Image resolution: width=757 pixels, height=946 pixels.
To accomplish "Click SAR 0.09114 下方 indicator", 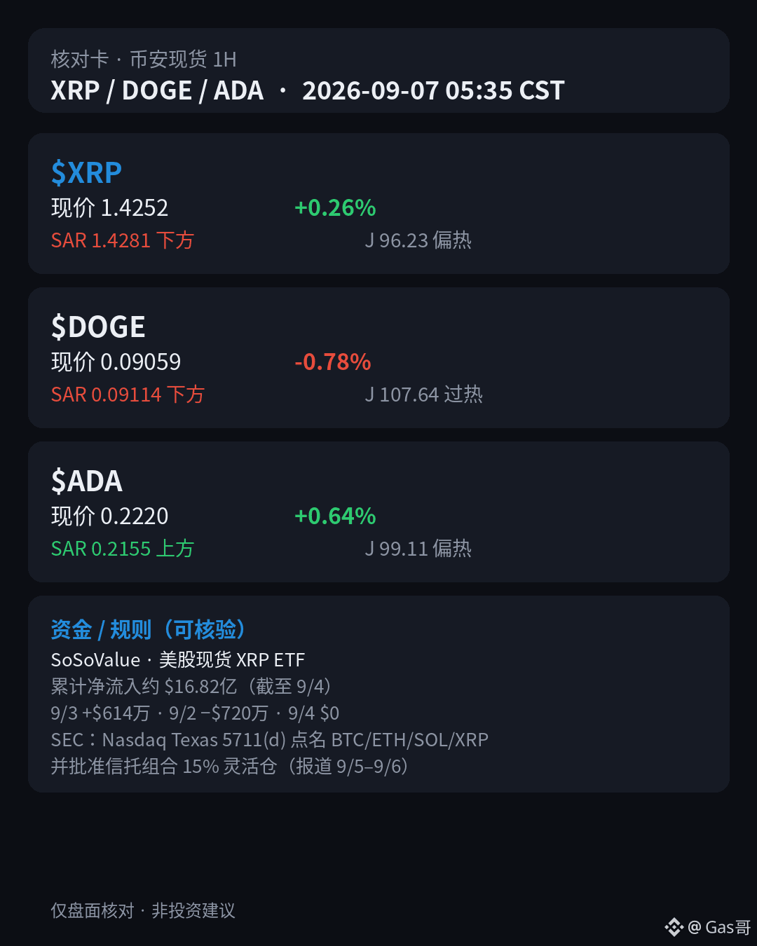I will click(128, 395).
